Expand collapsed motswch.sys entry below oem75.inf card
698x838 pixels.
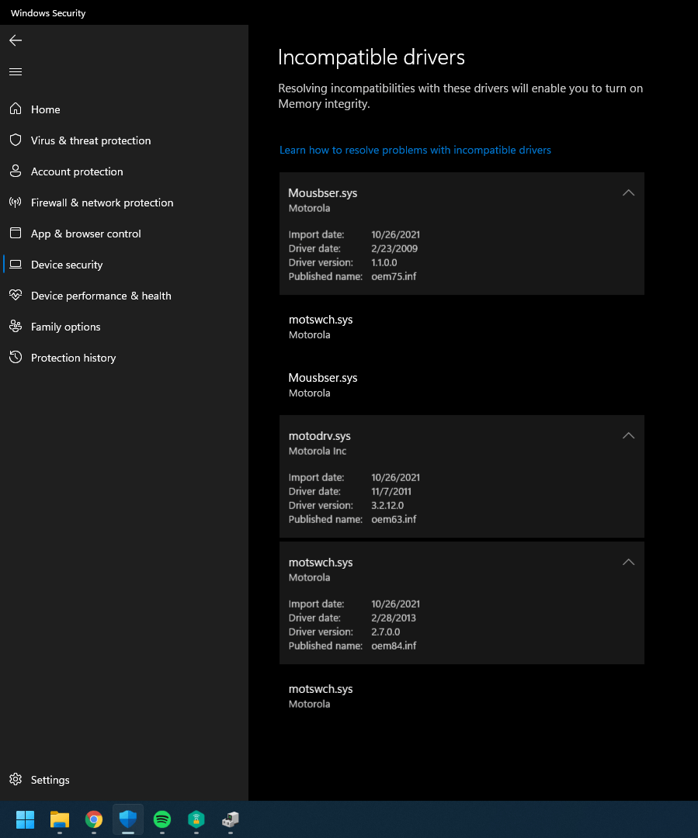[x=462, y=327]
